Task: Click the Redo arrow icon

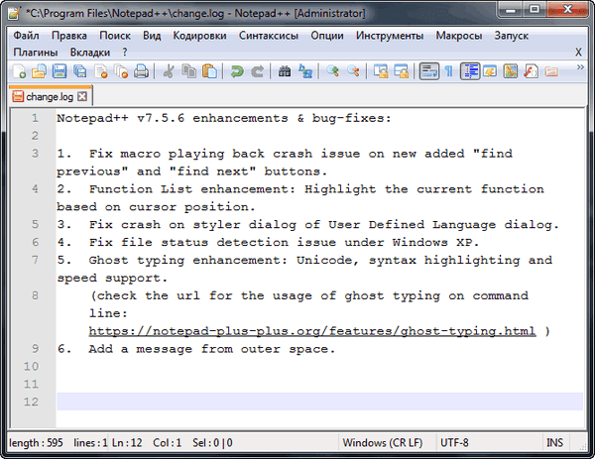Action: (x=258, y=71)
